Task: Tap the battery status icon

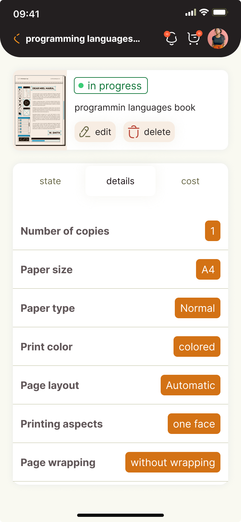Action: tap(220, 13)
